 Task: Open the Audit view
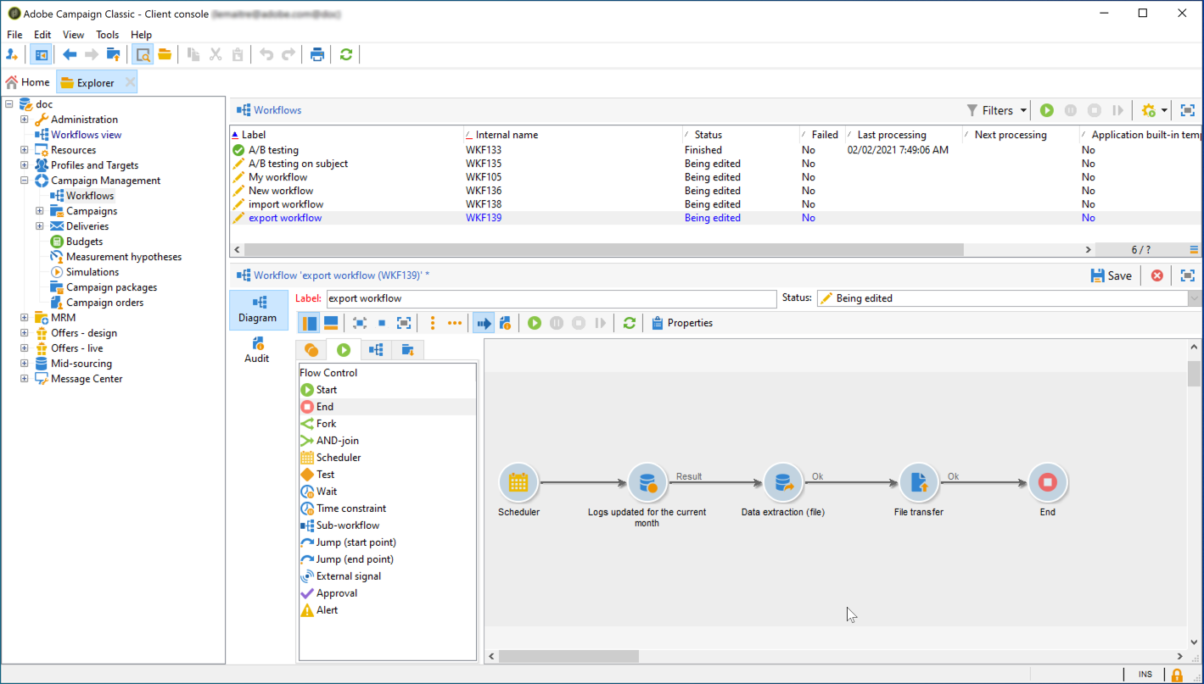(257, 349)
